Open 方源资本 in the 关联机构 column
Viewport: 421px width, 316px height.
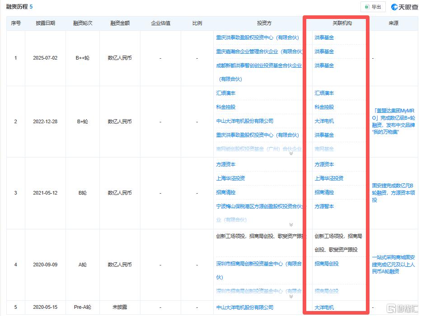[x=324, y=164]
